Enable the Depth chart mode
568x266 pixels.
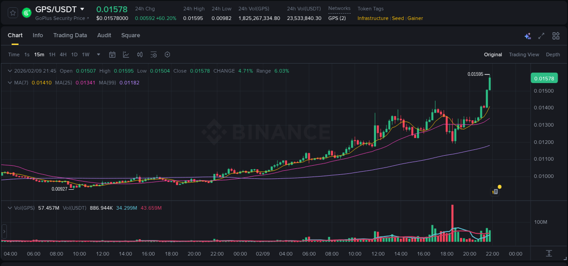553,54
